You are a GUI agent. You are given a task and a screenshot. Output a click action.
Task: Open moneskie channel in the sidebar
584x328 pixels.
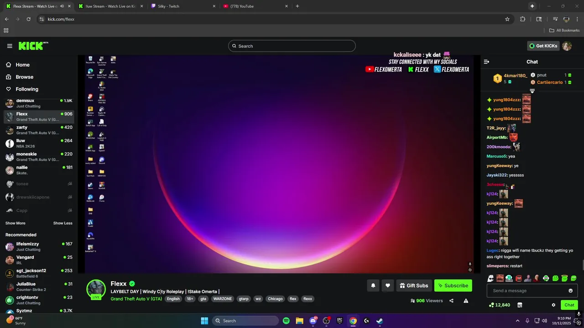(39, 157)
